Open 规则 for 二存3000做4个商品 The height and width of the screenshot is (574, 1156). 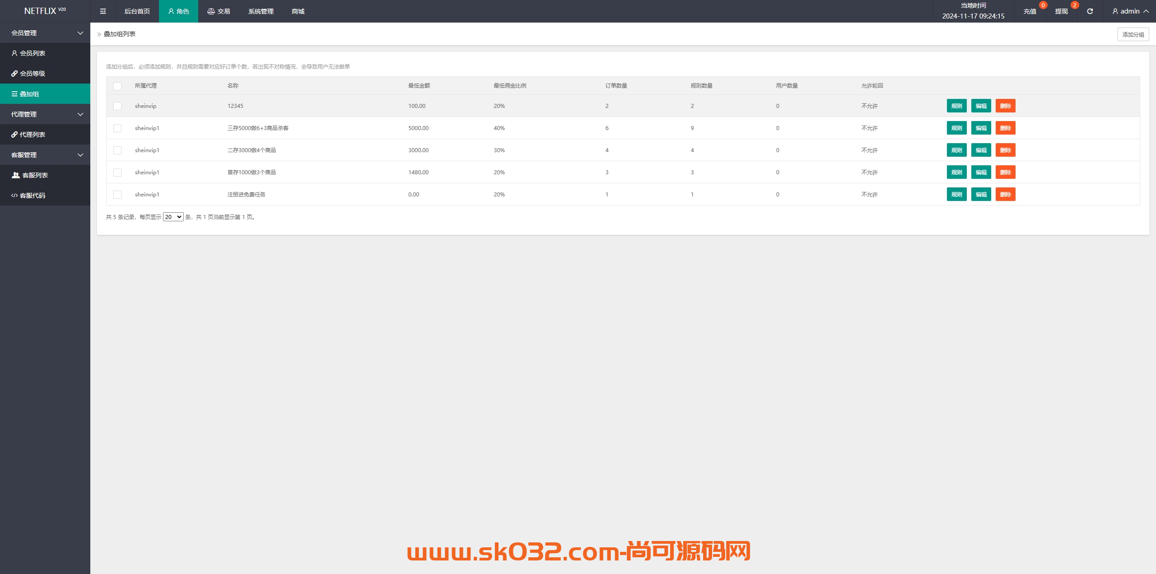point(956,150)
